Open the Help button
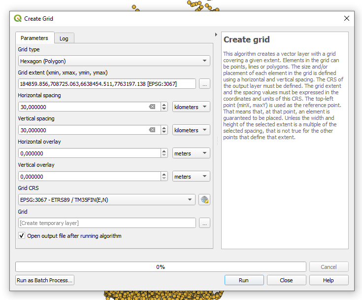The height and width of the screenshot is (300, 362). pyautogui.click(x=328, y=280)
